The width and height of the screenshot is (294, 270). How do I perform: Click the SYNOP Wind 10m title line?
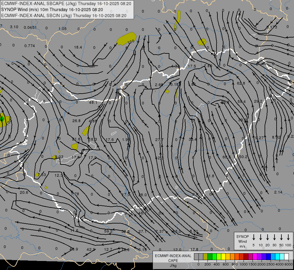[52, 10]
